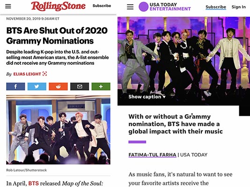Open Fatima-Tul Farha author link
Viewport: 250px width, 187px height.
click(153, 155)
